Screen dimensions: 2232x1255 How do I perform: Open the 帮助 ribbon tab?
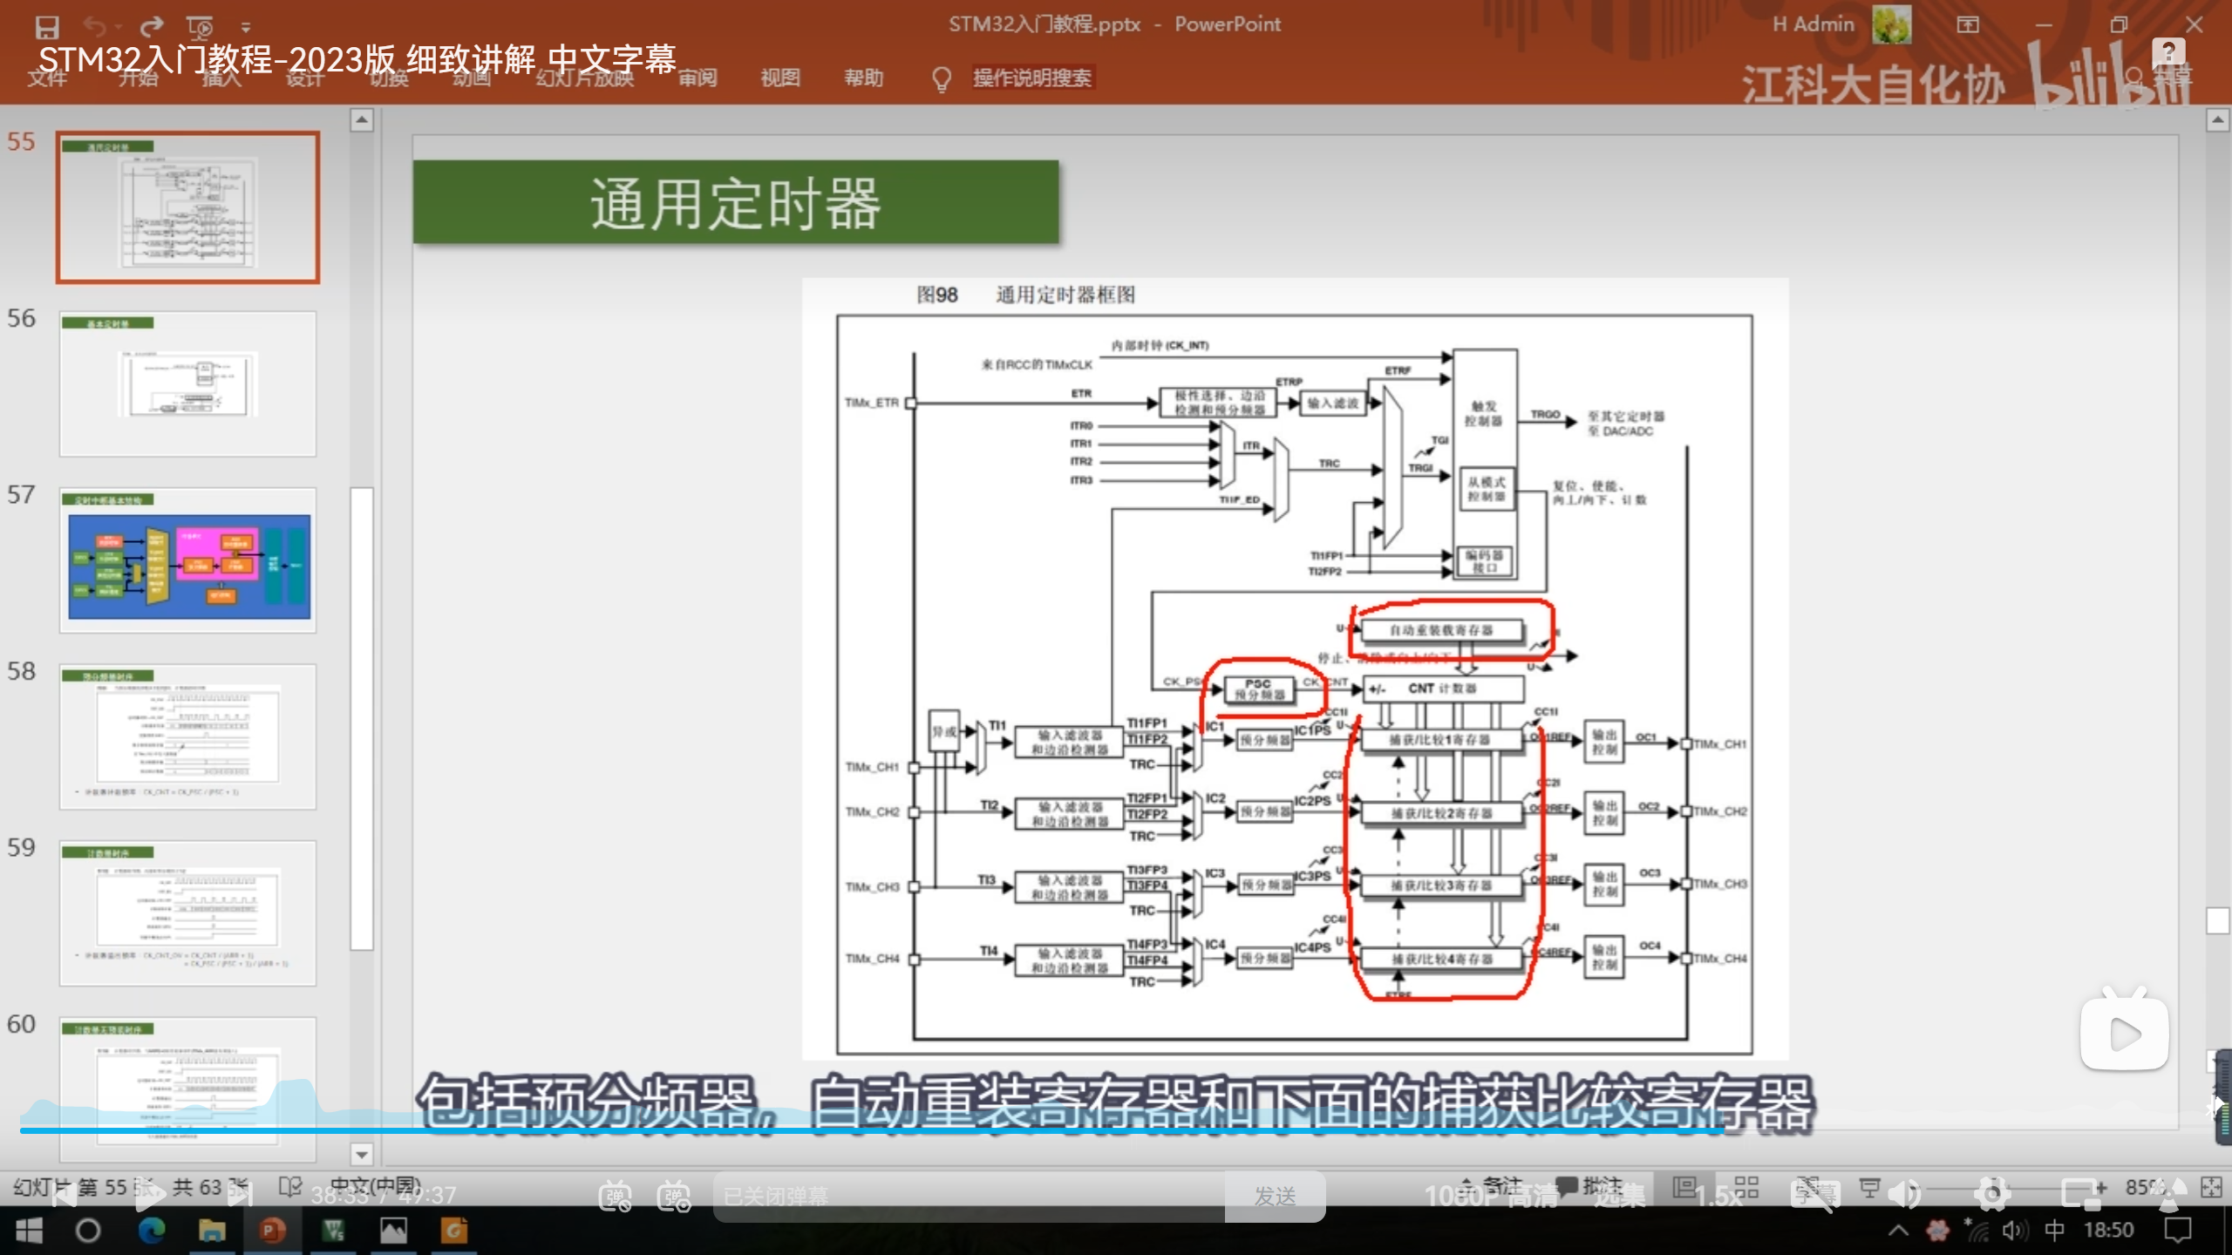click(x=863, y=78)
